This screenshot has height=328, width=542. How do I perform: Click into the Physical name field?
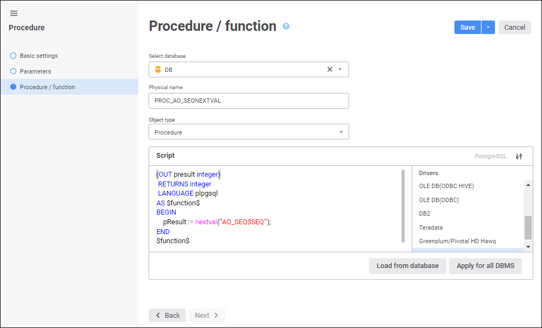pyautogui.click(x=249, y=101)
